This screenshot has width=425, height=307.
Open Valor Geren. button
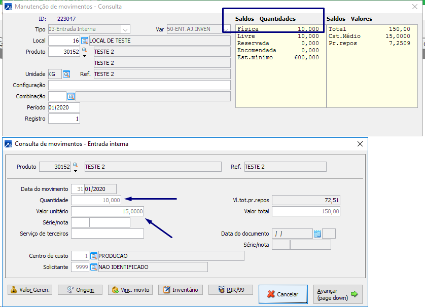coord(29,290)
